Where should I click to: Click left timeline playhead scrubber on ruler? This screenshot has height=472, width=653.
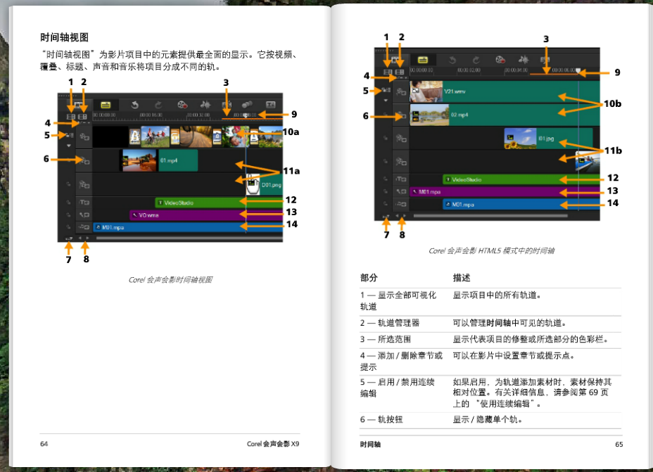click(x=246, y=115)
